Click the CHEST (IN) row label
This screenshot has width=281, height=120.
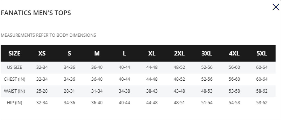(x=15, y=79)
